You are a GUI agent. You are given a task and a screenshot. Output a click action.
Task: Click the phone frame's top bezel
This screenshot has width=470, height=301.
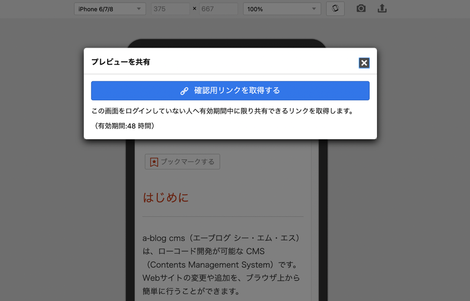coord(226,43)
